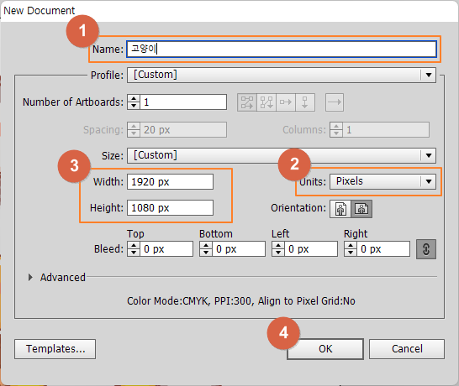The image size is (459, 386).
Task: Click the Right bleed input field
Action: [x=383, y=249]
